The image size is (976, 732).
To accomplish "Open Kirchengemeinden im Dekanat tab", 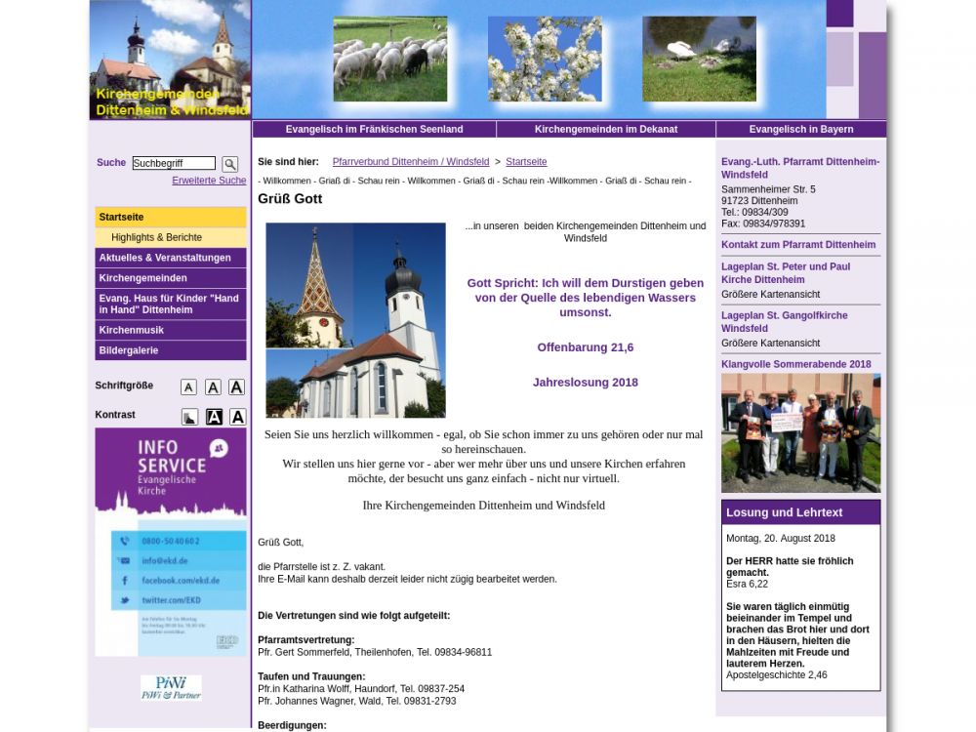I will pos(605,129).
